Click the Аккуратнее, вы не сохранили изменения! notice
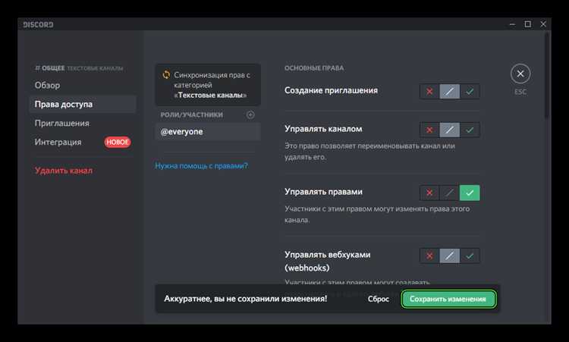The image size is (569, 342). click(x=245, y=299)
